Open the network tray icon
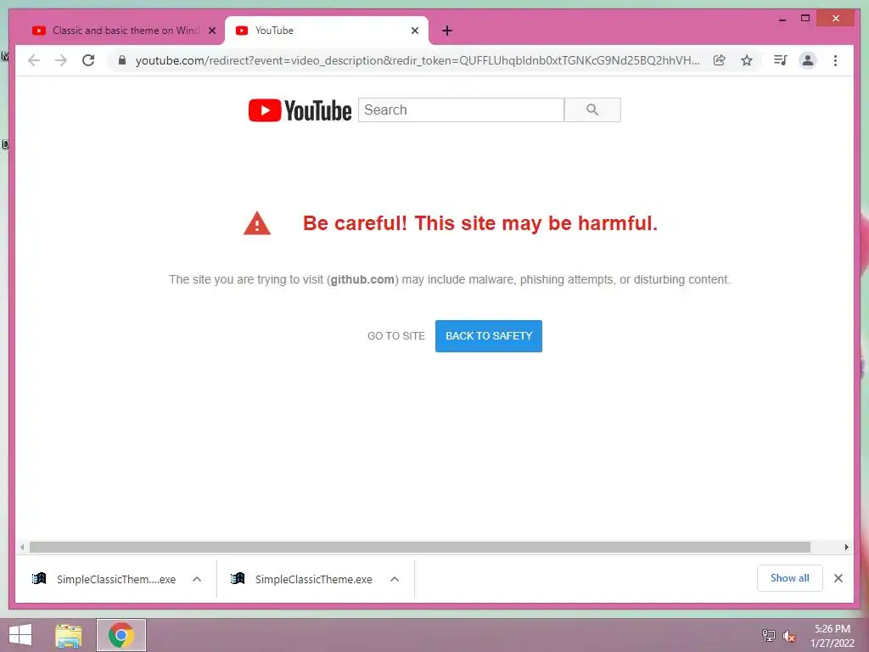869x652 pixels. point(769,635)
